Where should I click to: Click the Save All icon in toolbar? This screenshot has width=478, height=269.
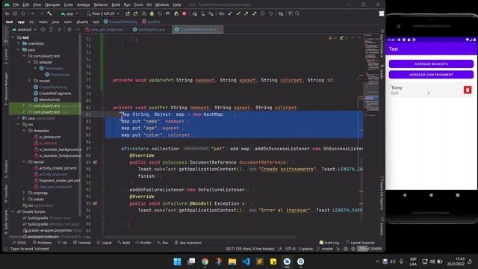(15, 13)
